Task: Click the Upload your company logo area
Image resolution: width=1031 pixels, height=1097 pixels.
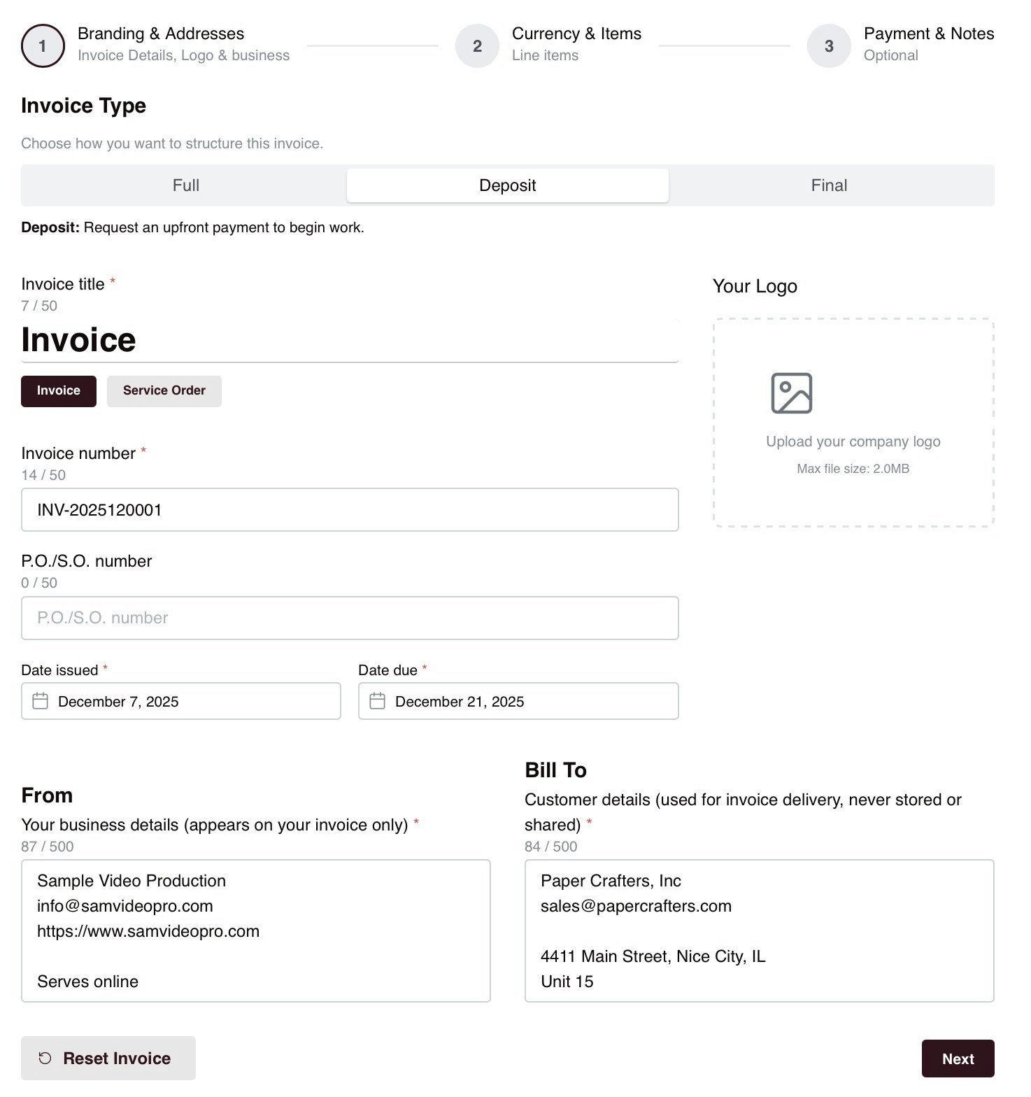Action: pyautogui.click(x=853, y=420)
